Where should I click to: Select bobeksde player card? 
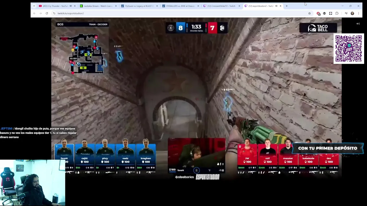(308, 157)
